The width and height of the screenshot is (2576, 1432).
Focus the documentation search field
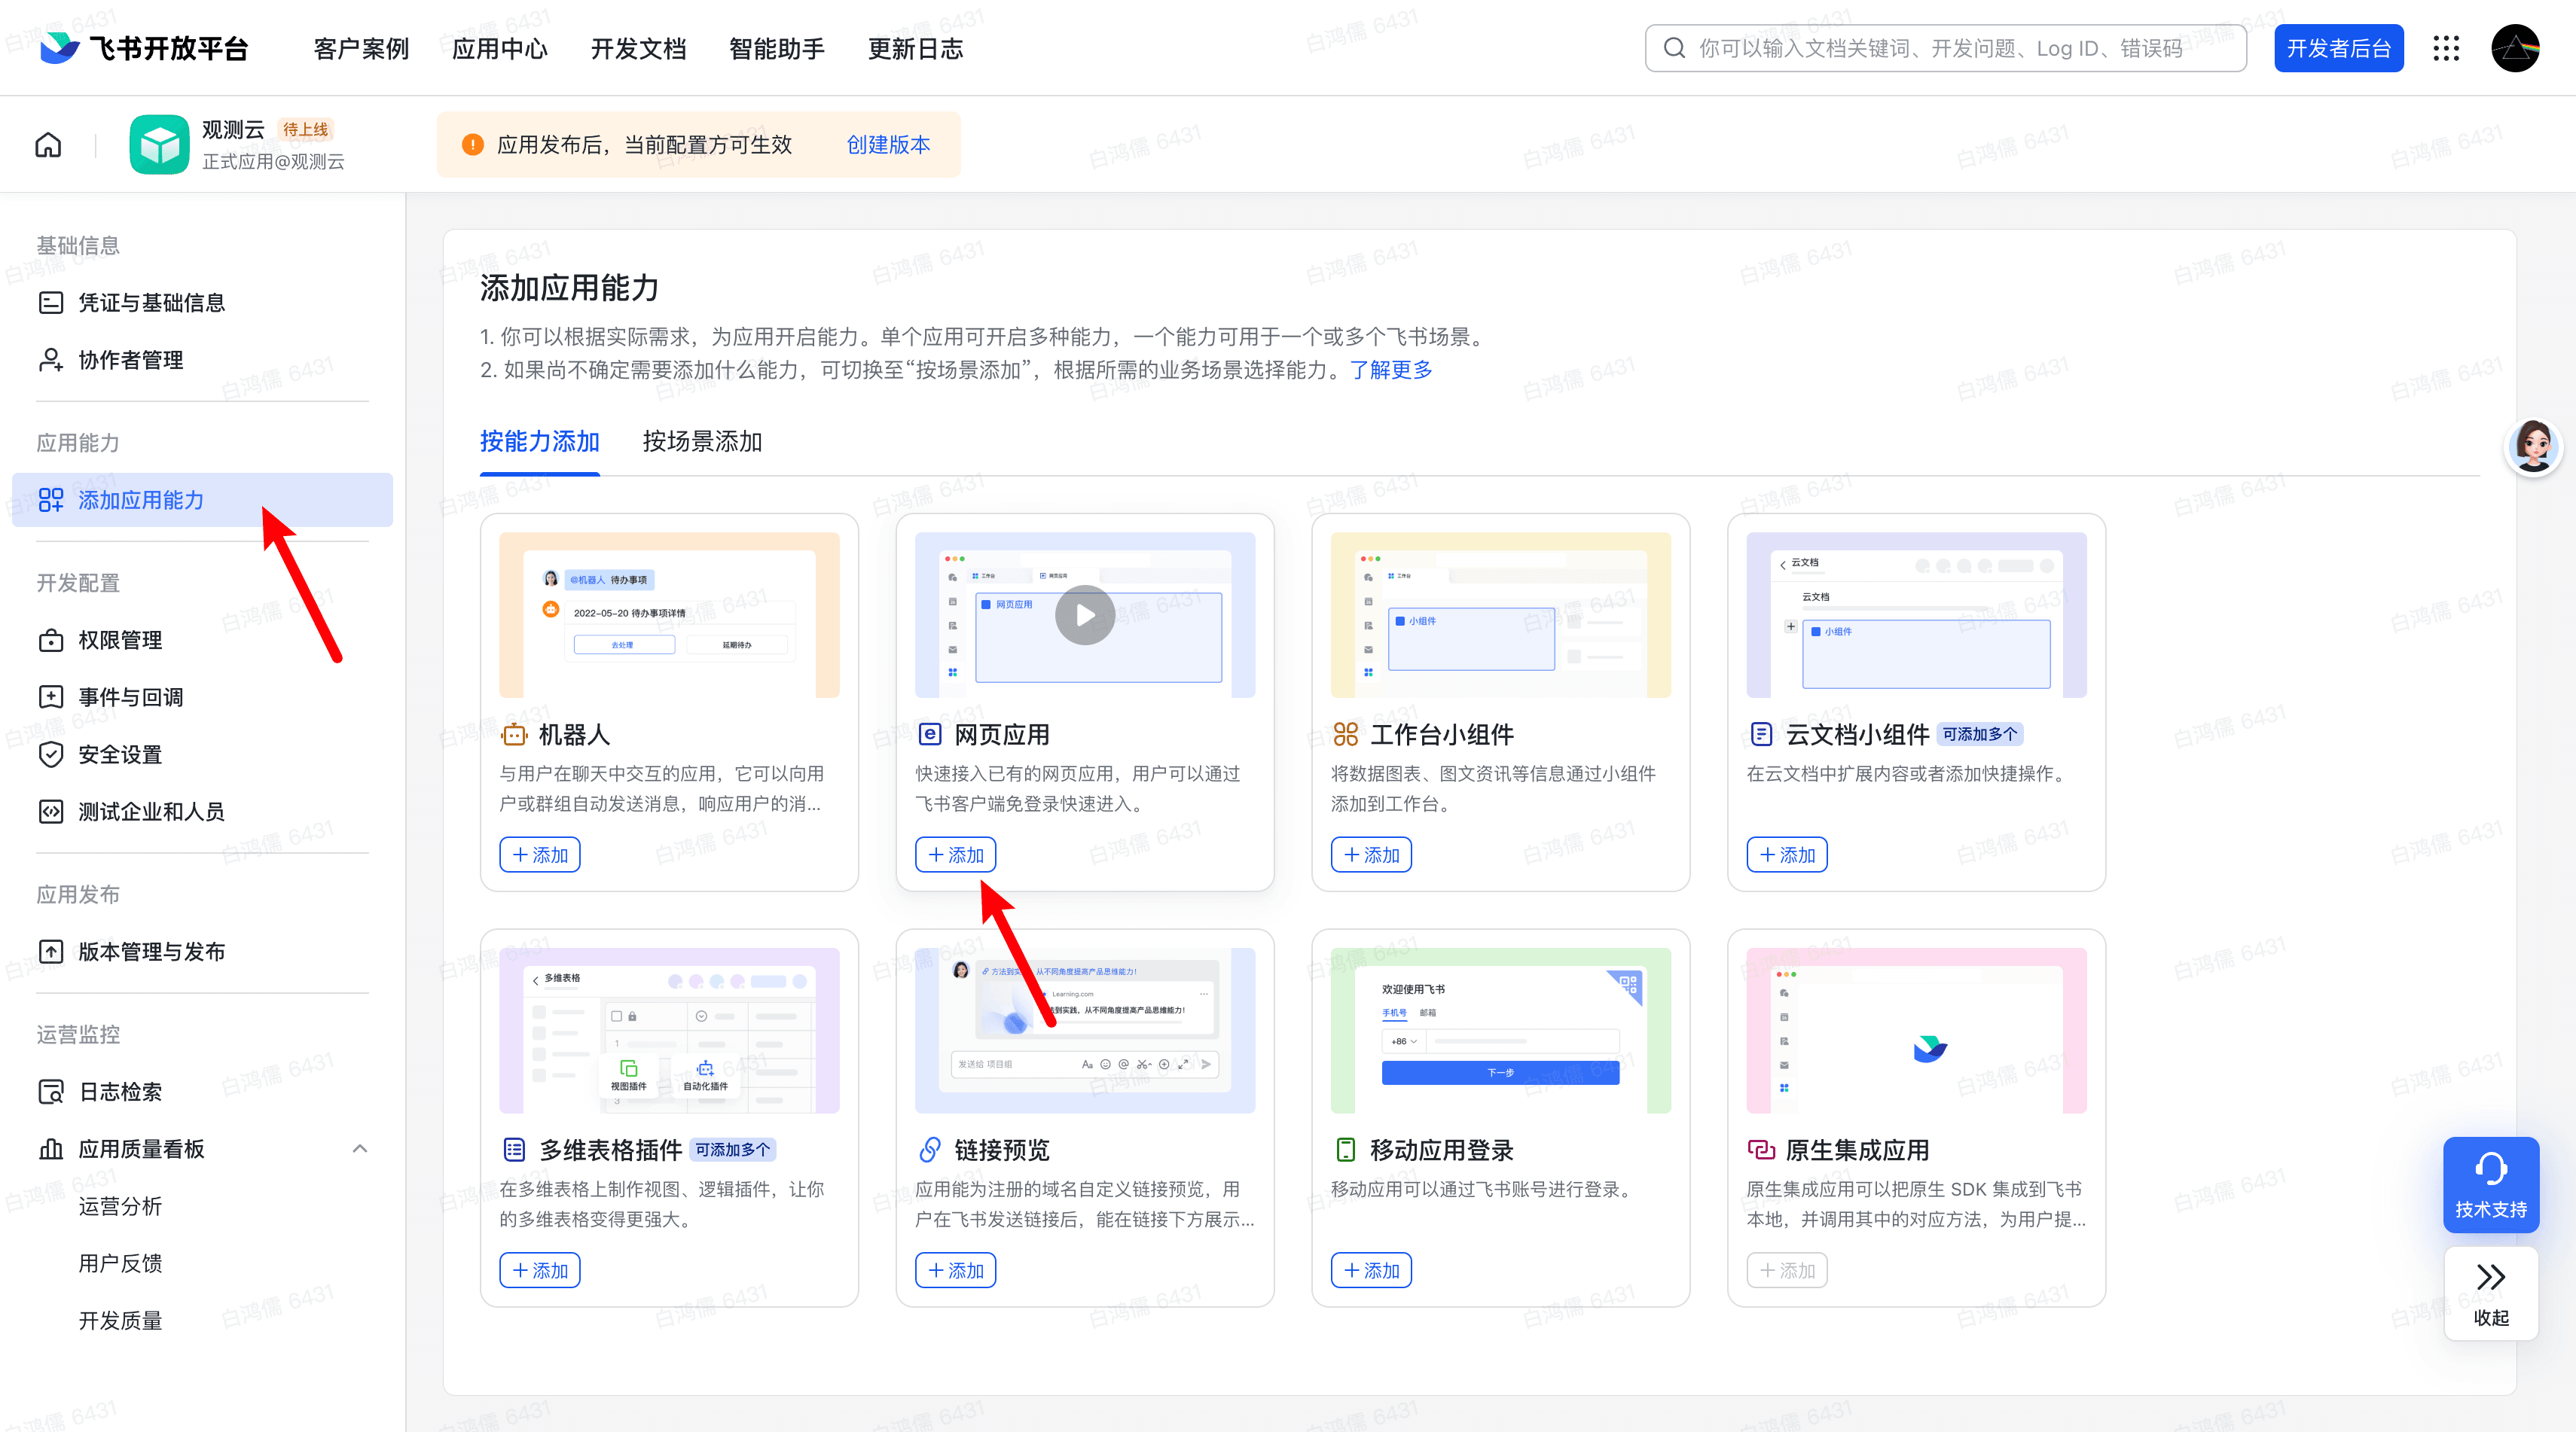point(1946,48)
